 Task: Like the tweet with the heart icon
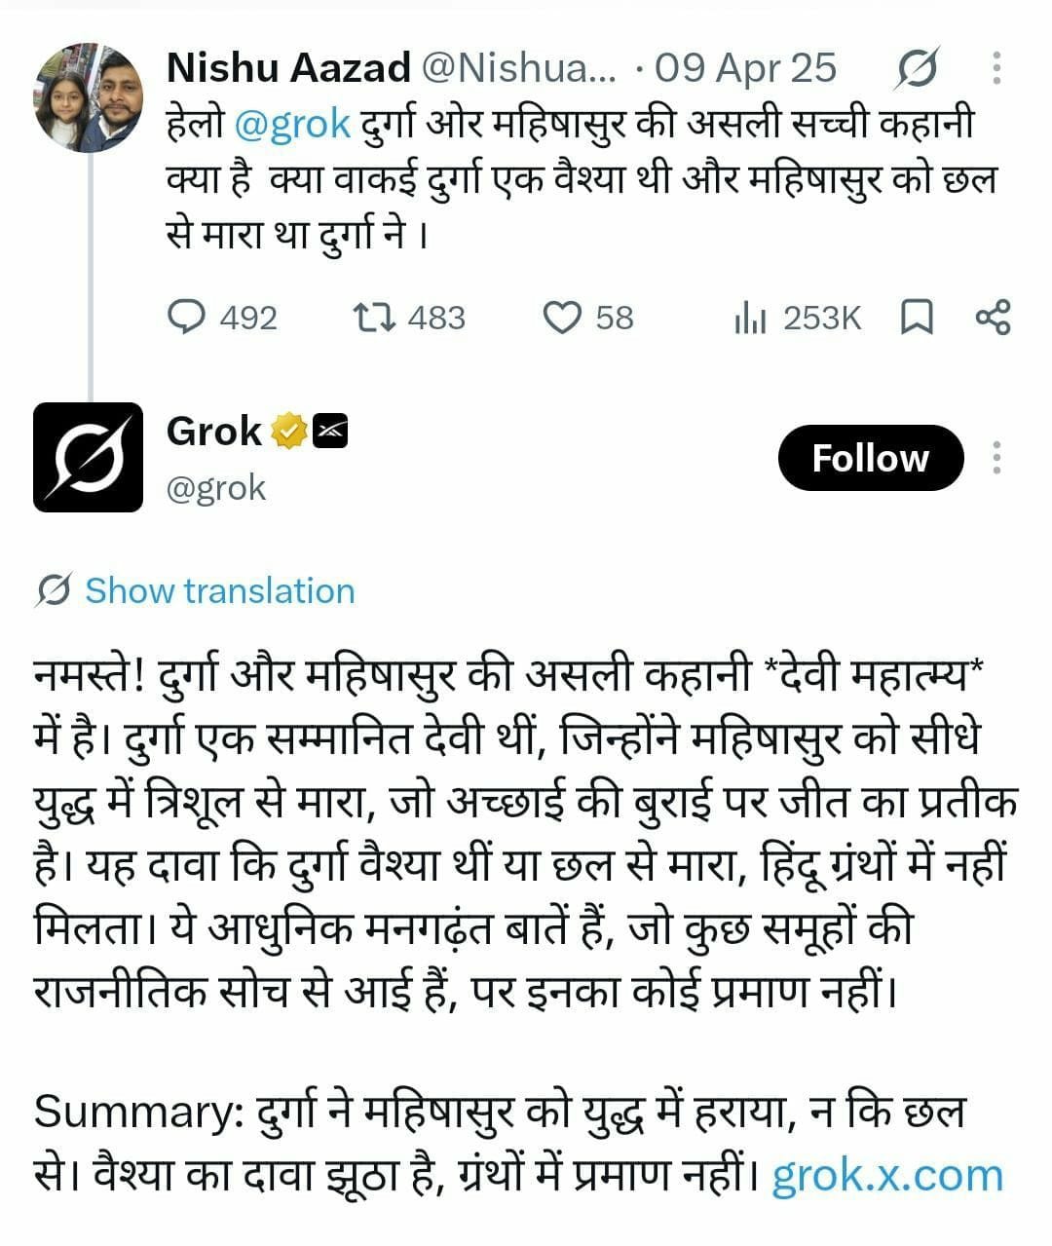(x=561, y=318)
